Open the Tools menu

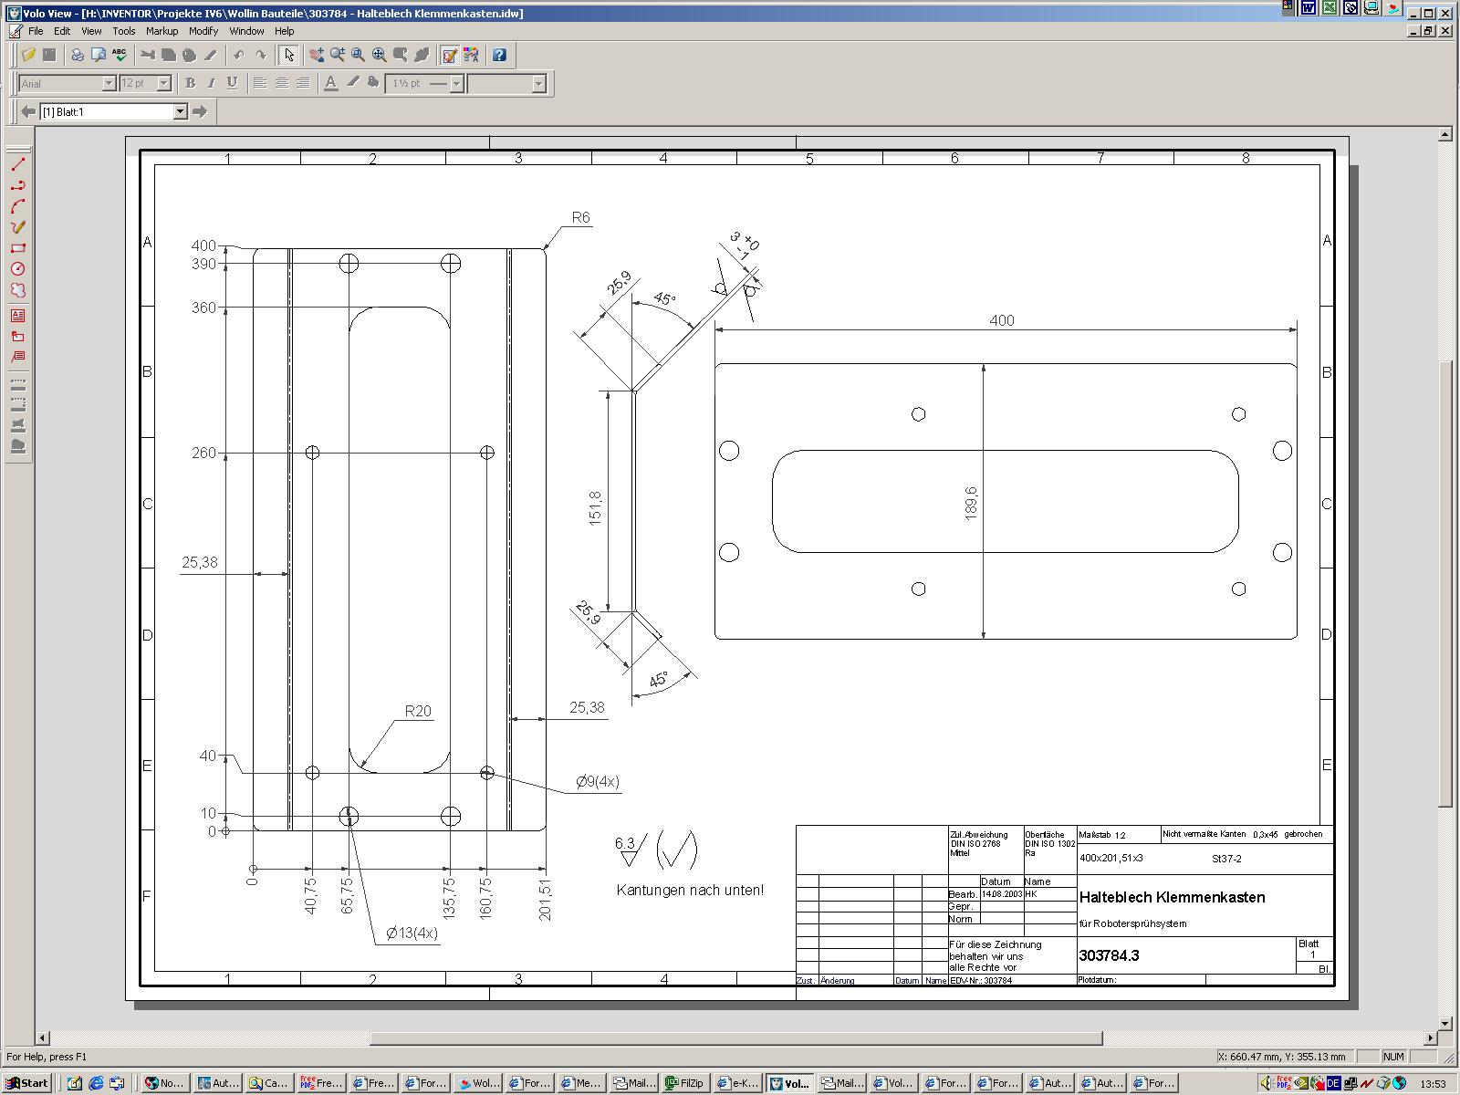(124, 31)
